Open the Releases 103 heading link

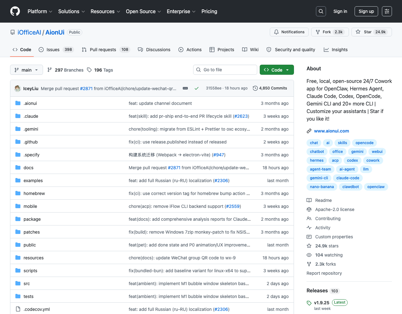pyautogui.click(x=323, y=291)
